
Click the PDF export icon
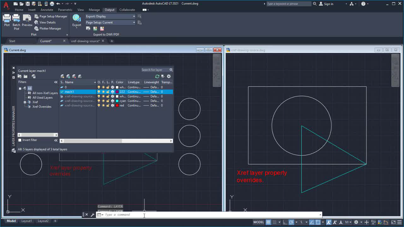pyautogui.click(x=102, y=28)
